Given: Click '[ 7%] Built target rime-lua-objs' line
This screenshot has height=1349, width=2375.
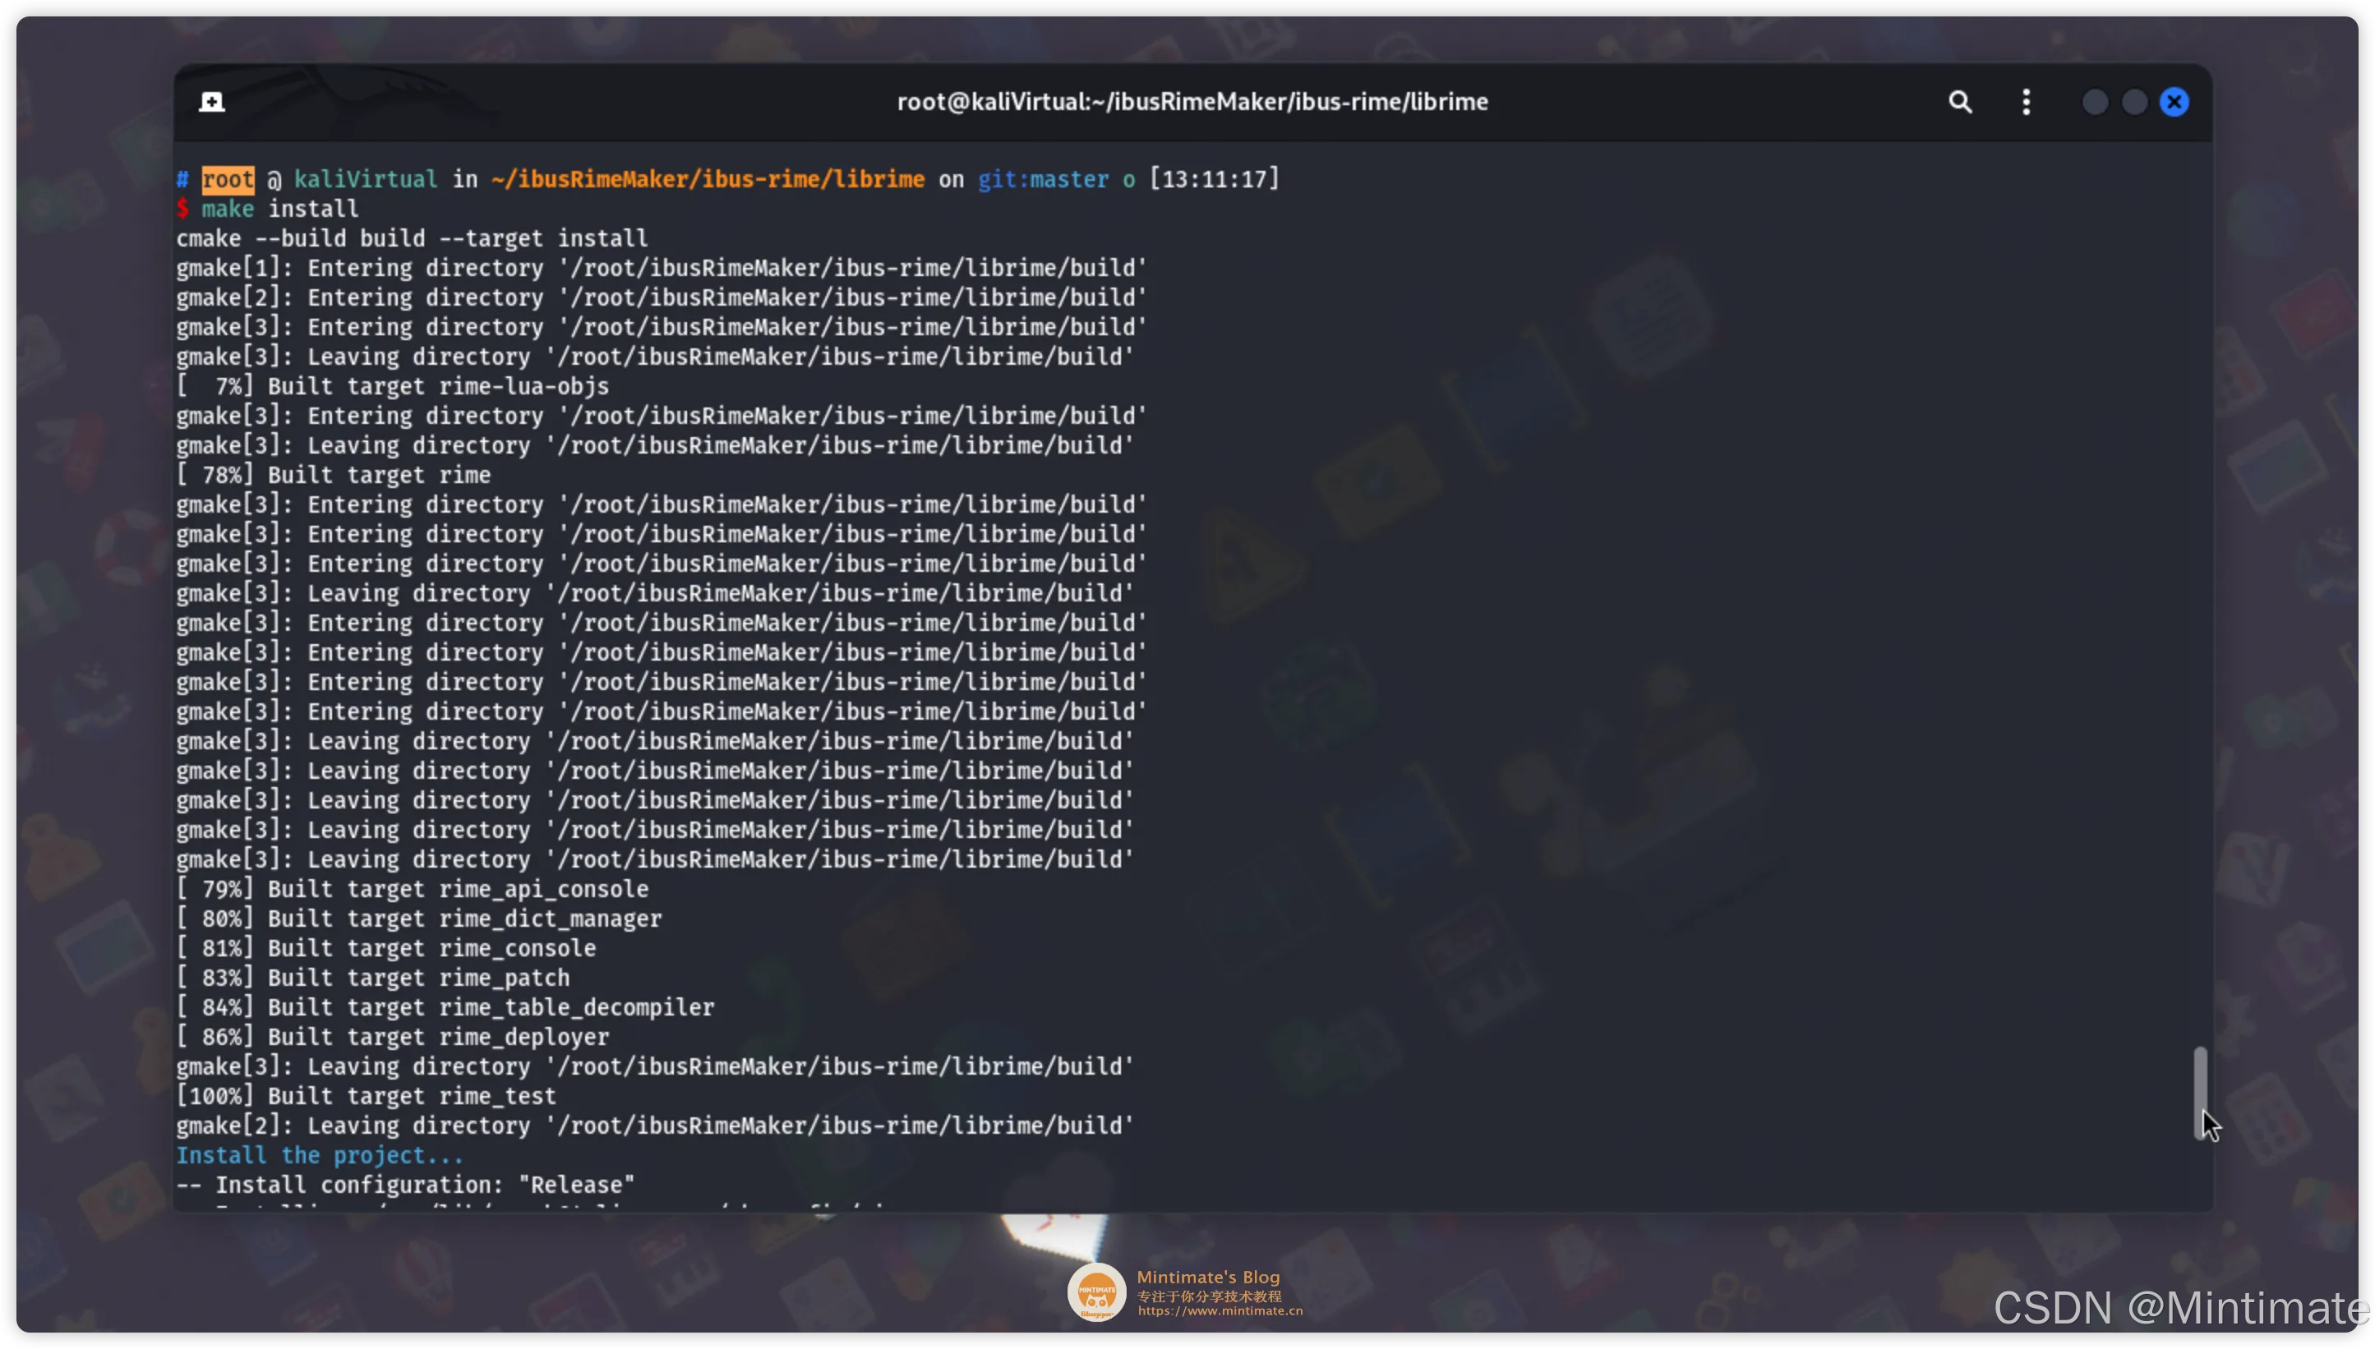Looking at the screenshot, I should coord(393,386).
